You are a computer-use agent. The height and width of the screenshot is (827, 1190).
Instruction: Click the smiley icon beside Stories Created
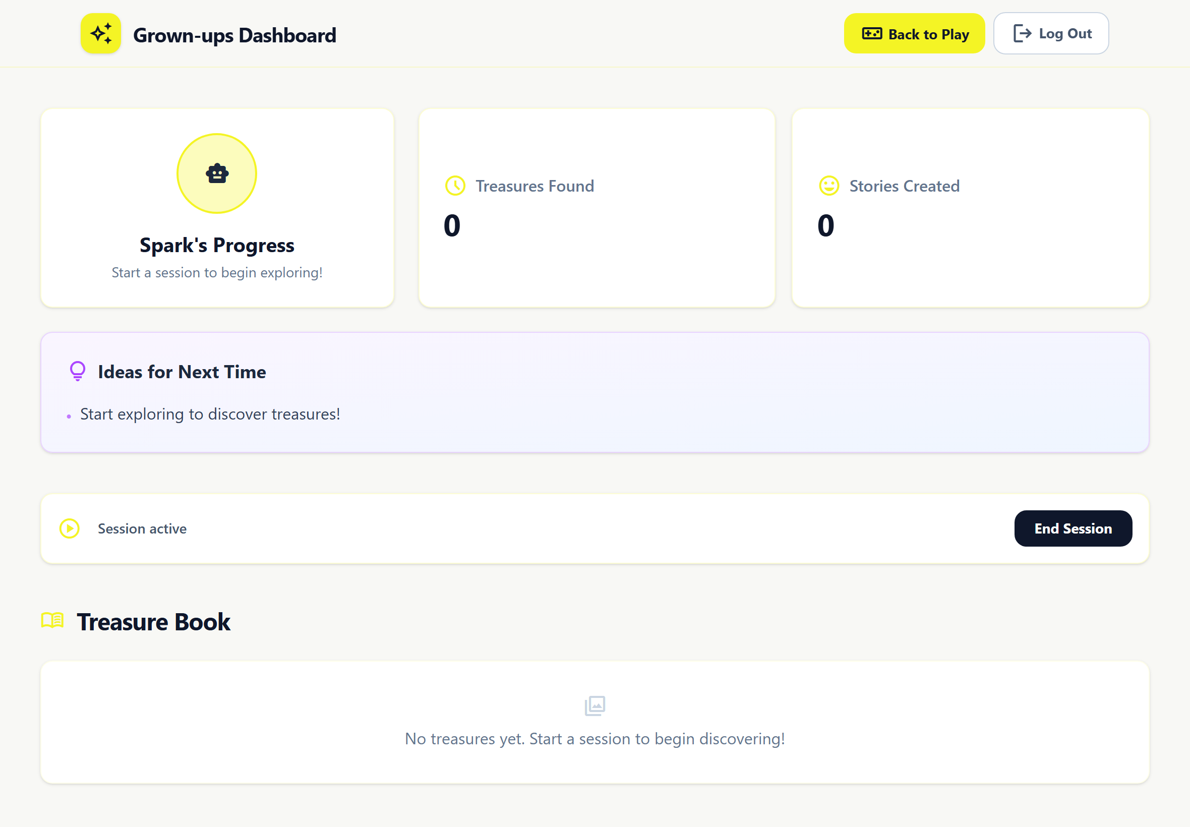tap(828, 186)
